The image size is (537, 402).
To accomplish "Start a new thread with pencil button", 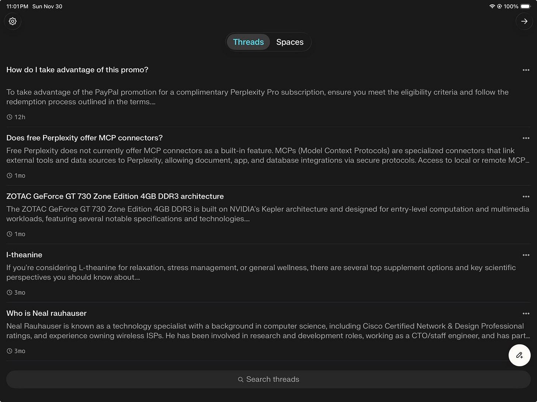I will 519,355.
